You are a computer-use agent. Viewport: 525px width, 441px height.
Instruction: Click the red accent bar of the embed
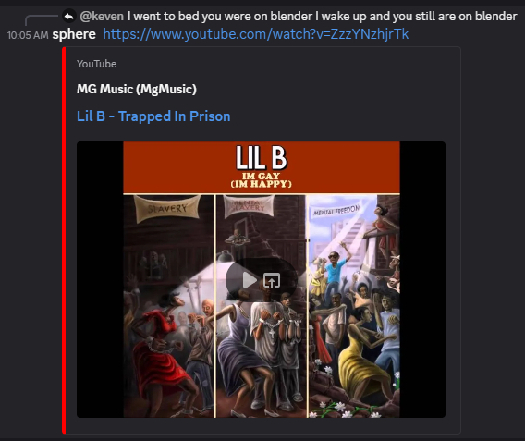tap(64, 240)
